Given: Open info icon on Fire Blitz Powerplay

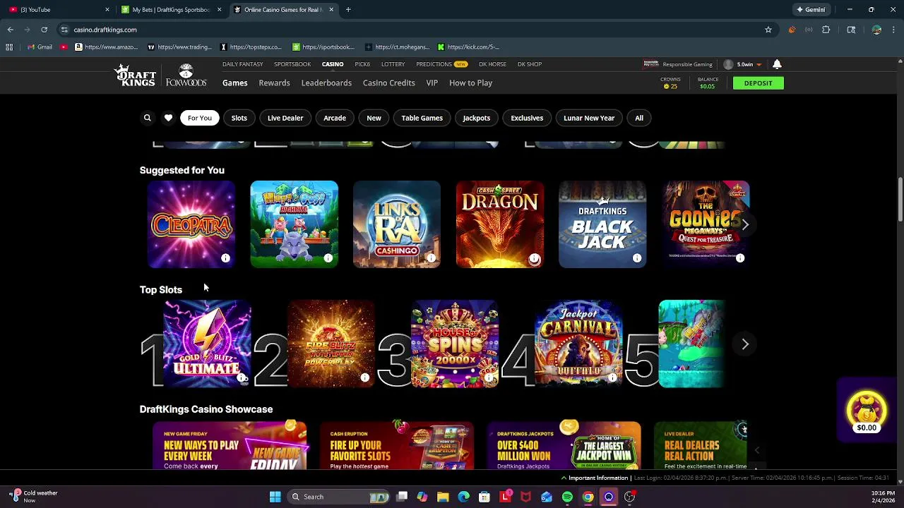Looking at the screenshot, I should 364,378.
